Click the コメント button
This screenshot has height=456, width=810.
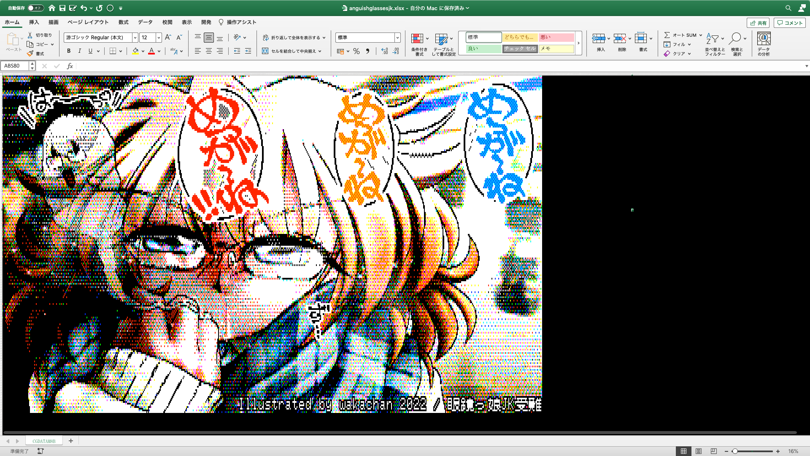(x=790, y=23)
